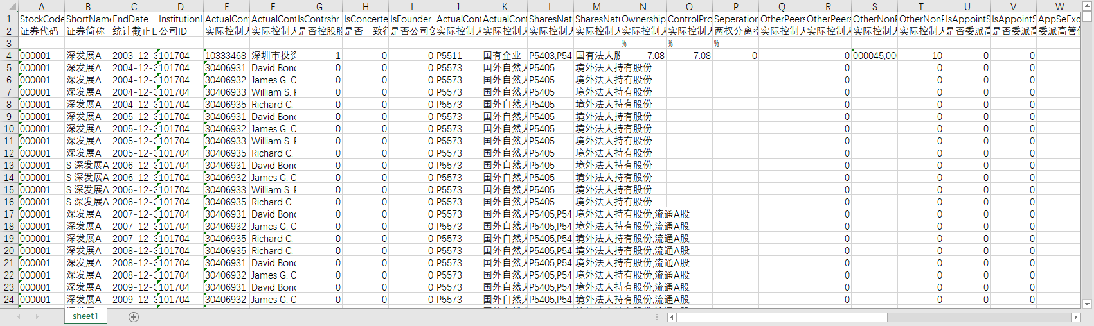The height and width of the screenshot is (326, 1094).
Task: Click the Richard C. cell in row 8
Action: 273,105
